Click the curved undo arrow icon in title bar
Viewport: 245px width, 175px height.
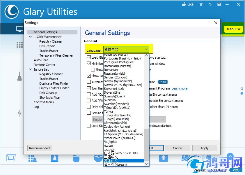pyautogui.click(x=210, y=4)
